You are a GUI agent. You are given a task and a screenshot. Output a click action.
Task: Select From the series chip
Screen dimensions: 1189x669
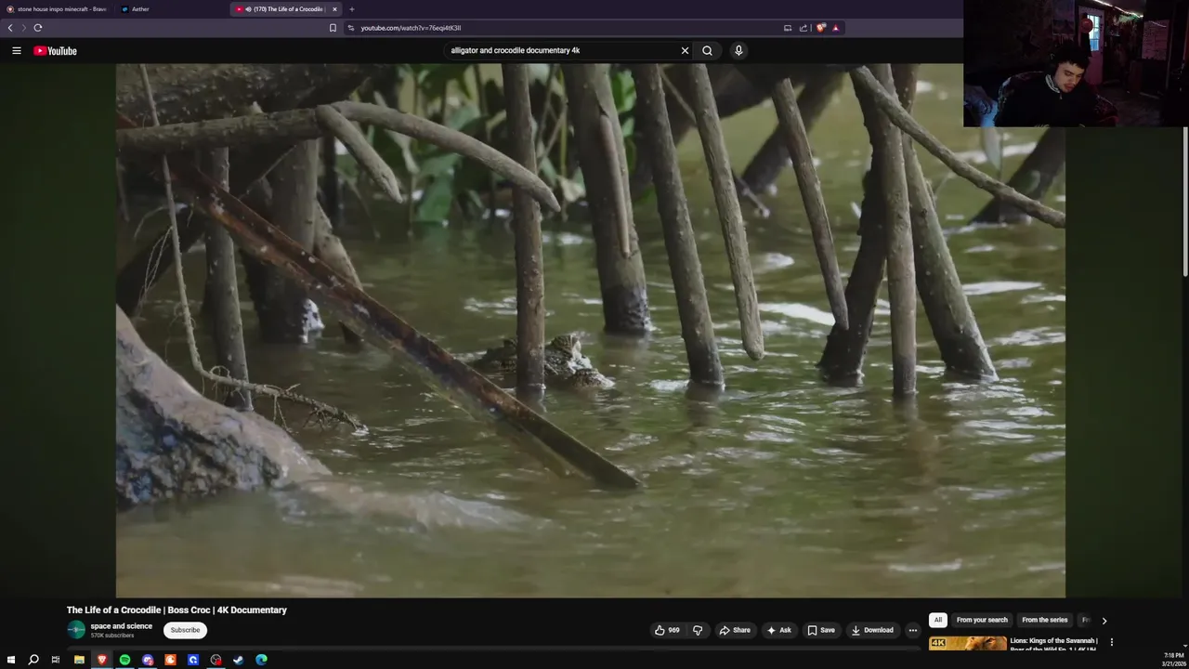pos(1044,620)
